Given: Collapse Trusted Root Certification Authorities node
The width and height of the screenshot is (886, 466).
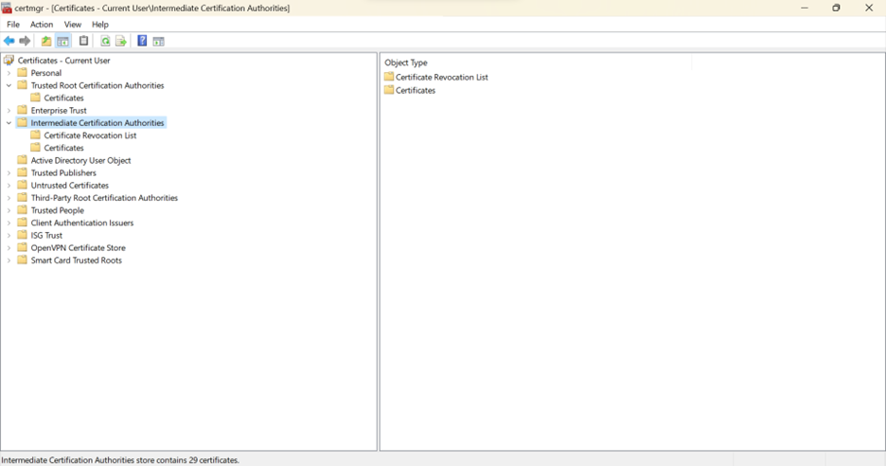Looking at the screenshot, I should (x=9, y=85).
